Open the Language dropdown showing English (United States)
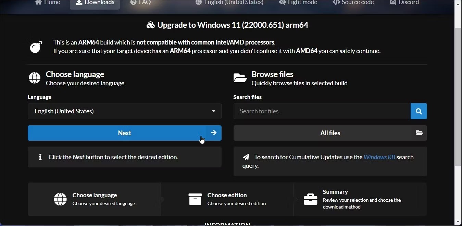This screenshot has height=226, width=462. click(124, 111)
